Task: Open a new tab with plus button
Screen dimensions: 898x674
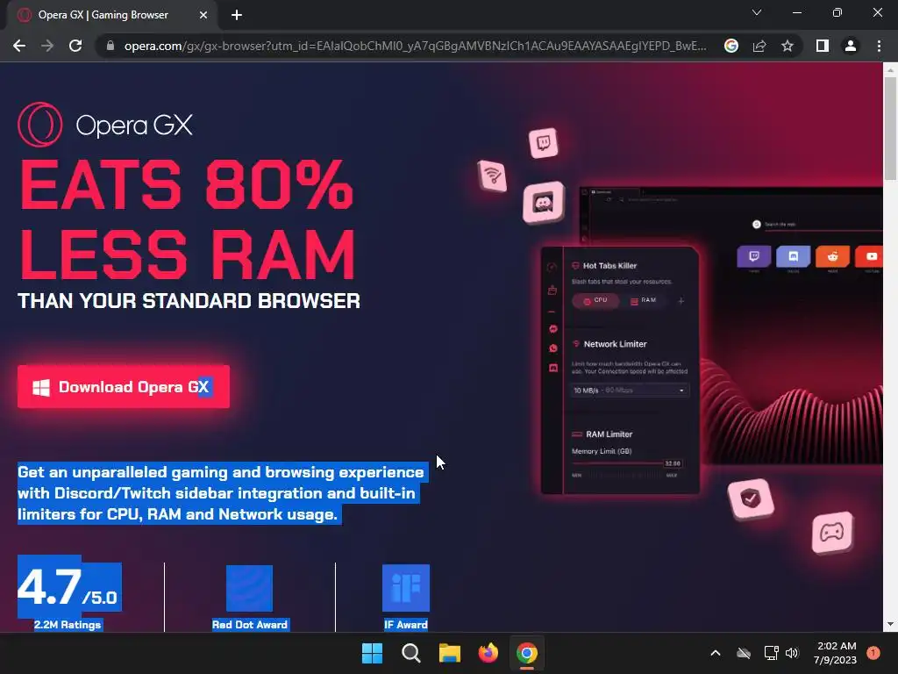Action: coord(237,16)
